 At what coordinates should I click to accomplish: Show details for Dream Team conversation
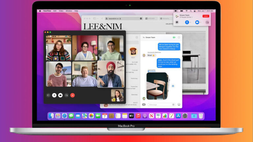(x=179, y=37)
